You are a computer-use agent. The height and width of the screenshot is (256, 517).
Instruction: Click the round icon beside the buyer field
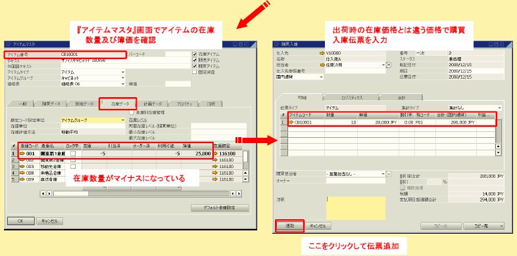(x=389, y=174)
